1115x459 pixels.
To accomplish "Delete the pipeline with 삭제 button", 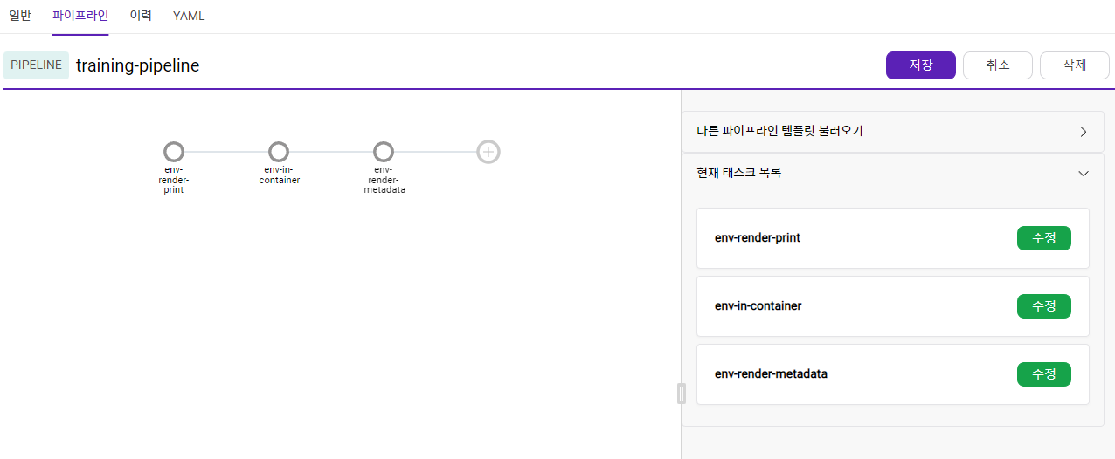I will point(1075,65).
